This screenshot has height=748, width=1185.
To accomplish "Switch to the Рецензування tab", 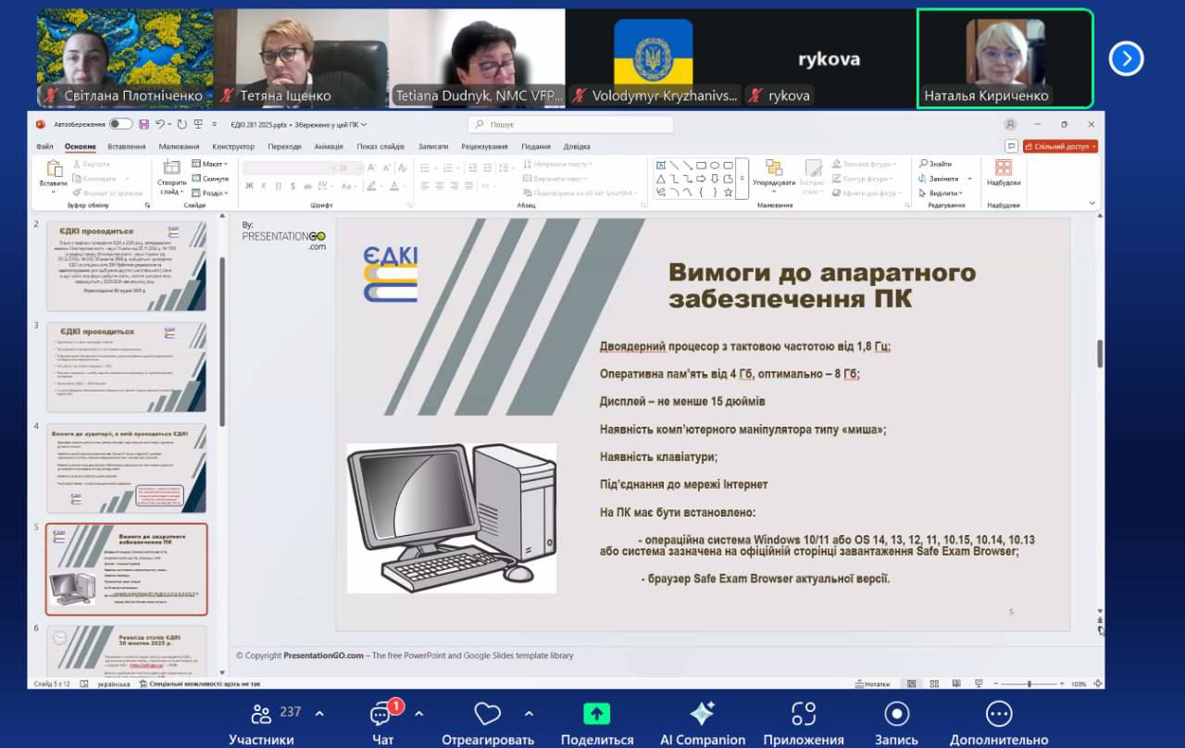I will pyautogui.click(x=484, y=146).
